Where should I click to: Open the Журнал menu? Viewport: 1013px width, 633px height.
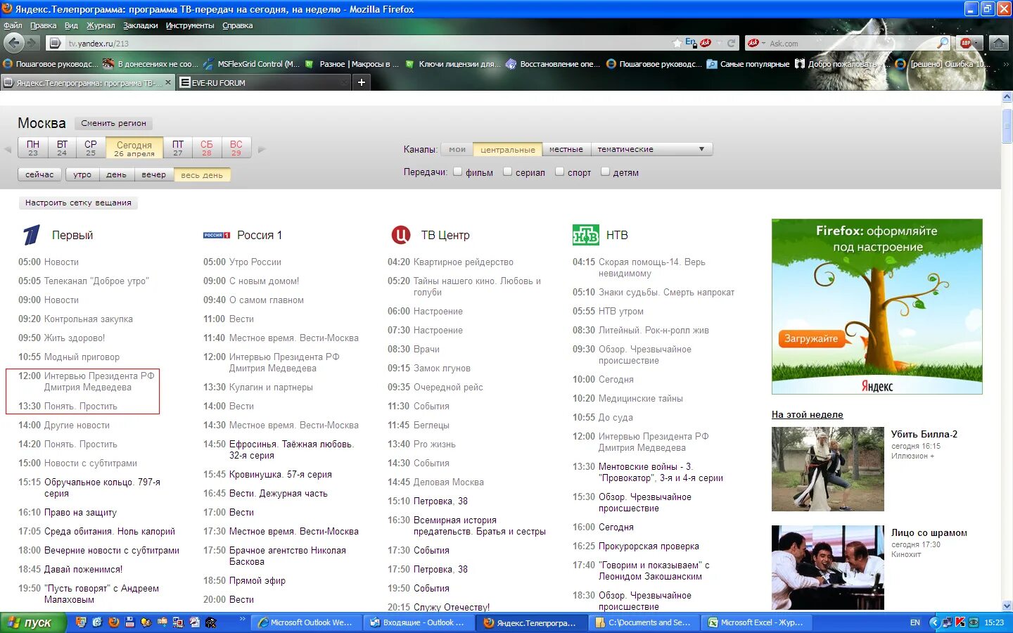point(101,25)
